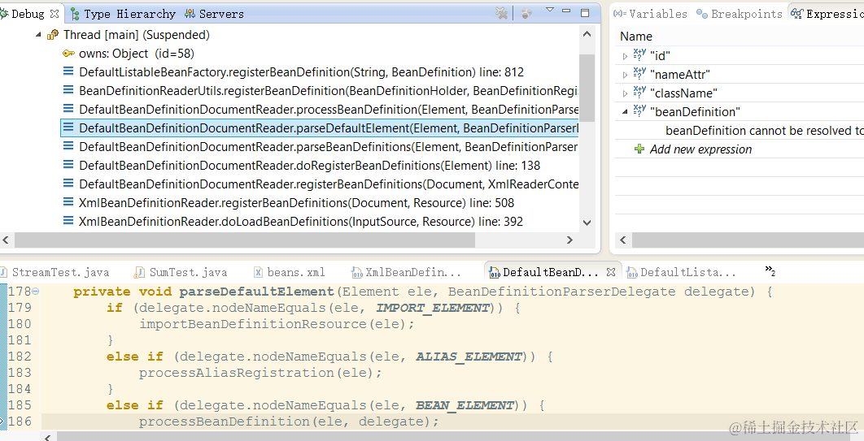
Task: Open the DefaultLista... editor tab
Action: point(681,272)
